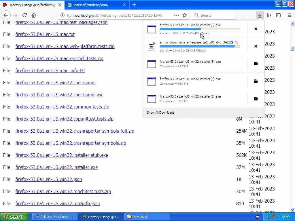Open the Windows start menu
This screenshot has width=295, height=221.
[14, 217]
